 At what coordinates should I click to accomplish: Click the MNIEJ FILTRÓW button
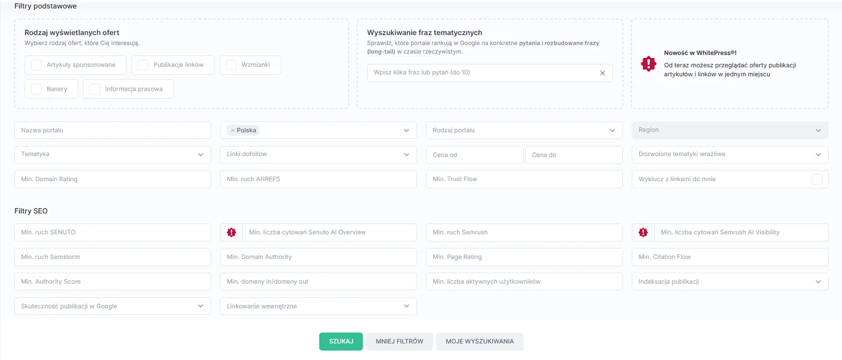point(399,342)
